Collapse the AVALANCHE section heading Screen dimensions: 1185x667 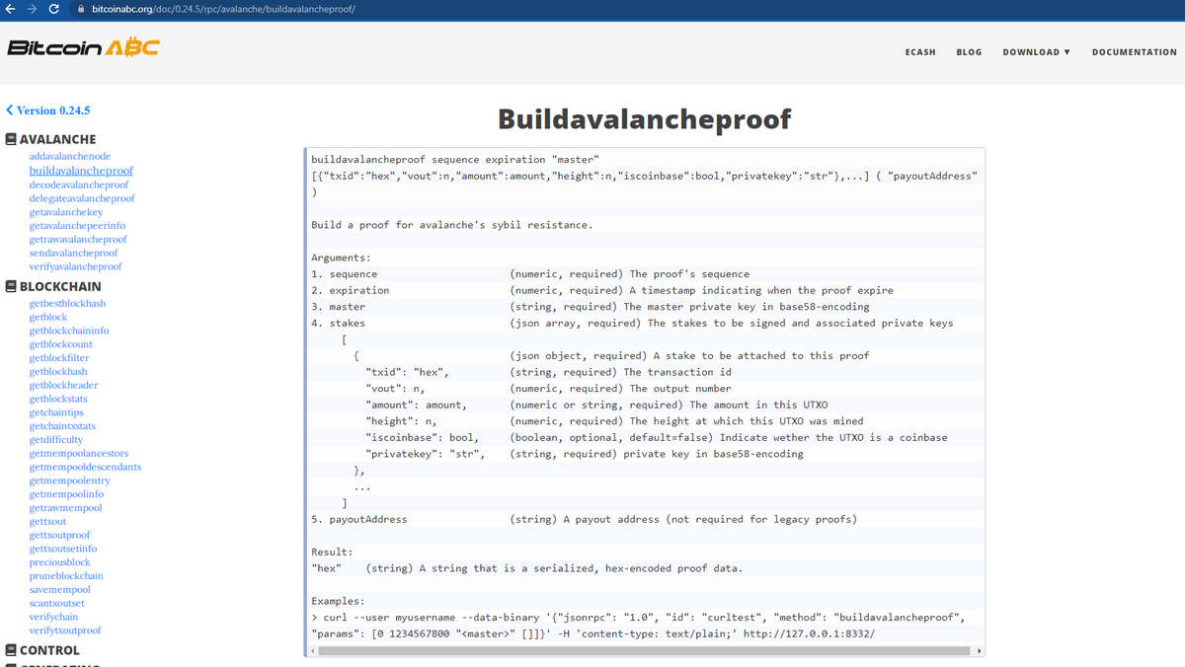click(x=58, y=140)
